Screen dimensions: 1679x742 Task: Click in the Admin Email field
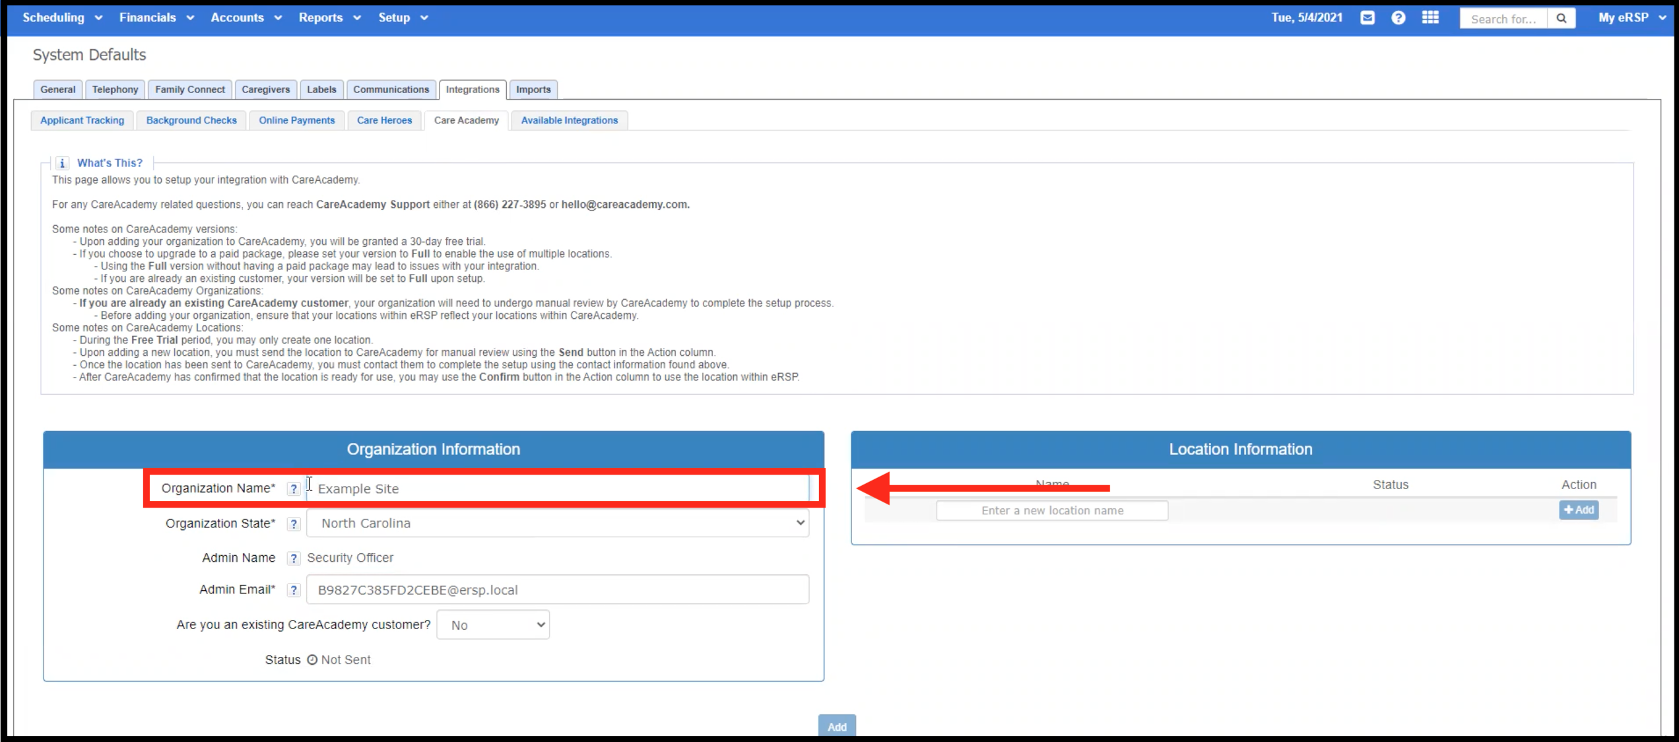(558, 590)
